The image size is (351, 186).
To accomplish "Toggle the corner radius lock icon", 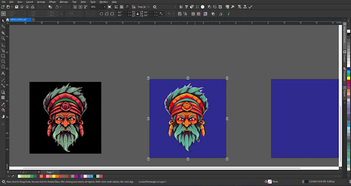I will point(138,14).
